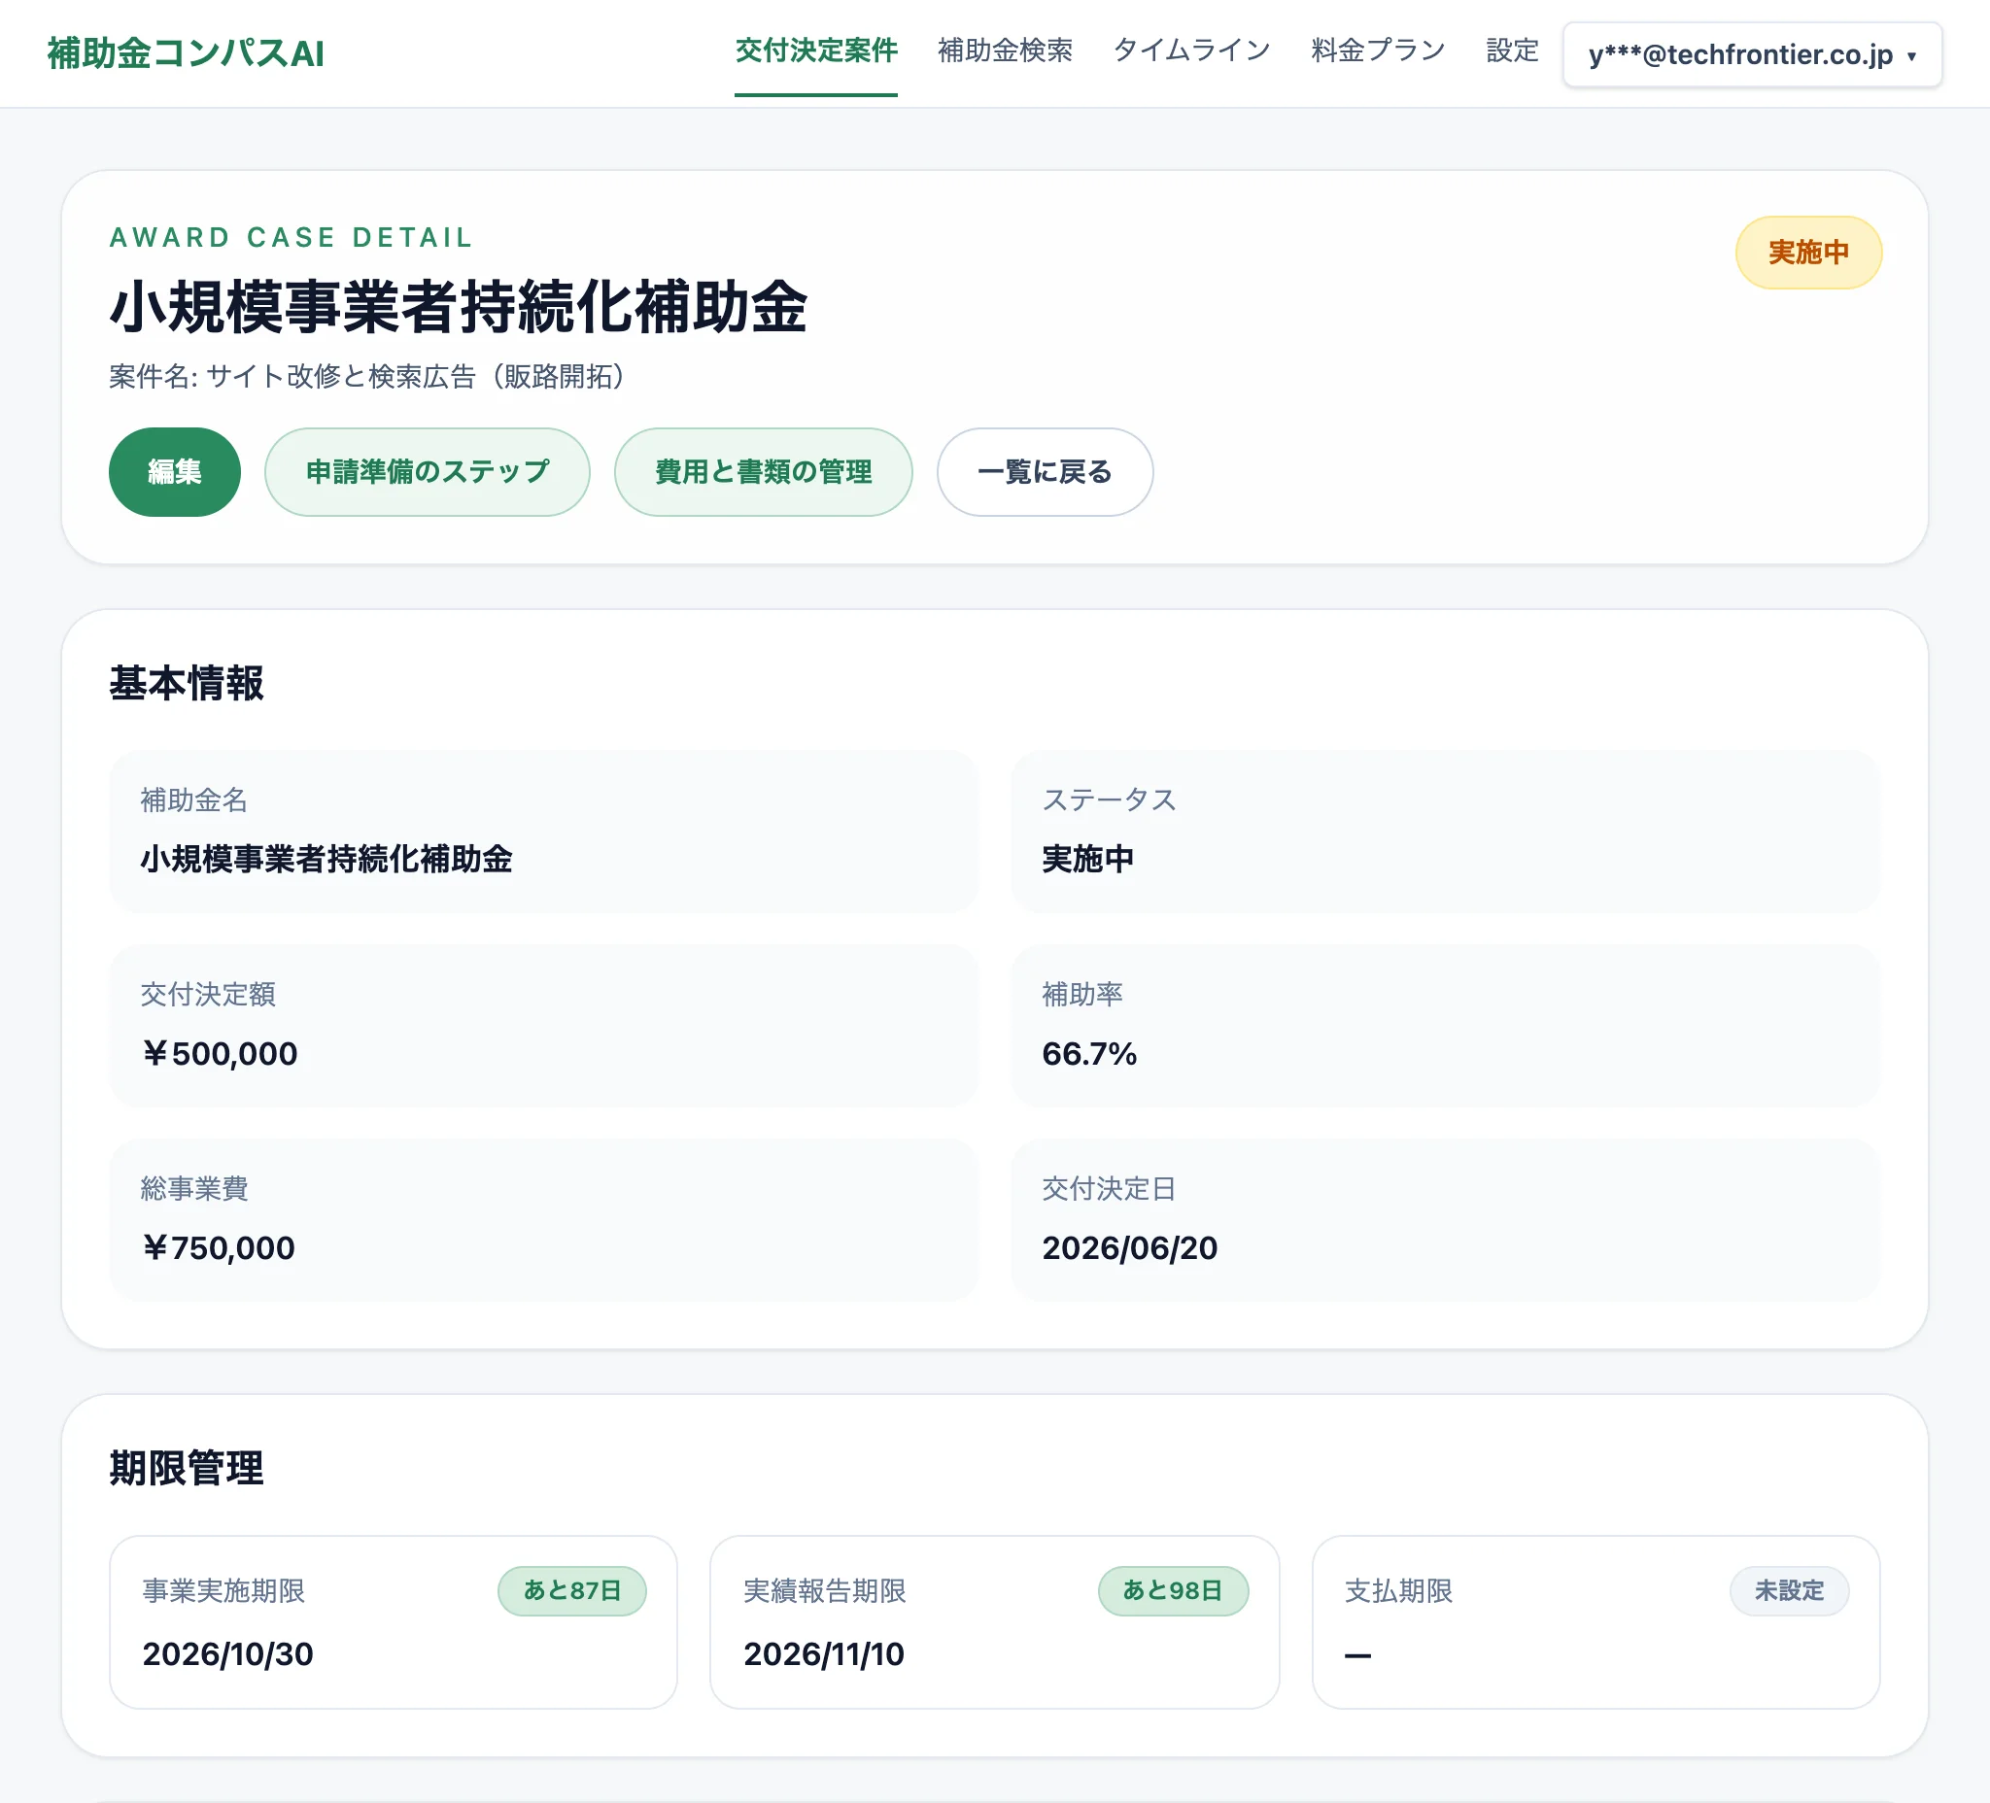Screen dimensions: 1990x1803
Task: Click the 補助率 value 66.7%
Action: click(x=1090, y=1053)
